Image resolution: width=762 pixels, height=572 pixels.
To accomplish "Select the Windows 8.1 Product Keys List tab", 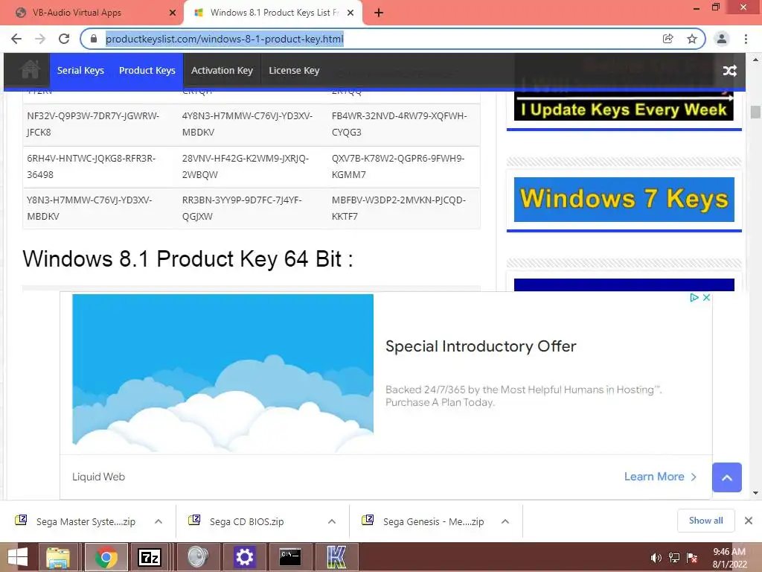I will (x=274, y=13).
